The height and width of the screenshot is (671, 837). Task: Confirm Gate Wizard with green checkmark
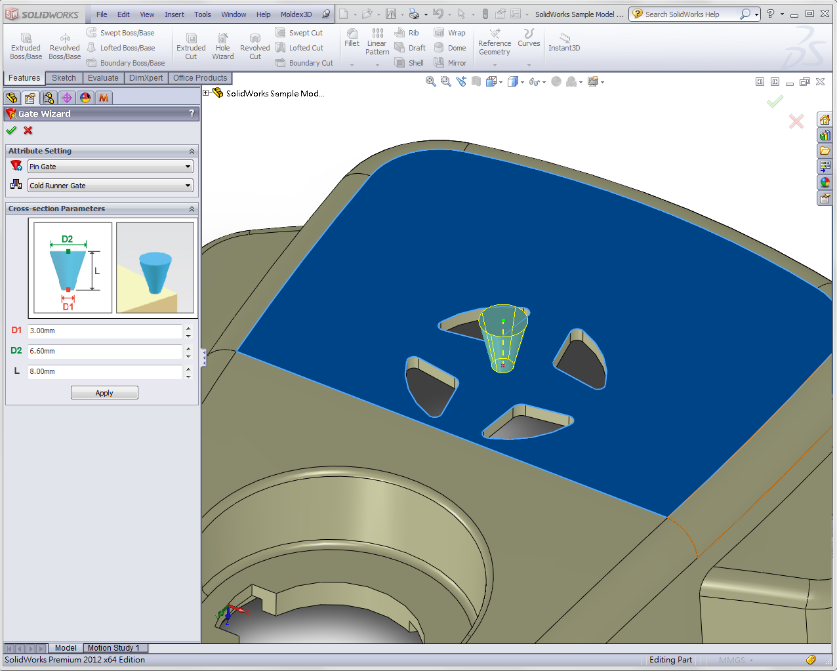(10, 131)
